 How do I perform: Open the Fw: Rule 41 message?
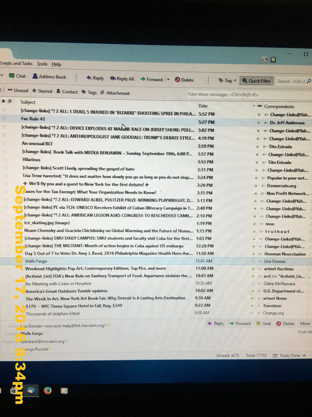pyautogui.click(x=33, y=119)
